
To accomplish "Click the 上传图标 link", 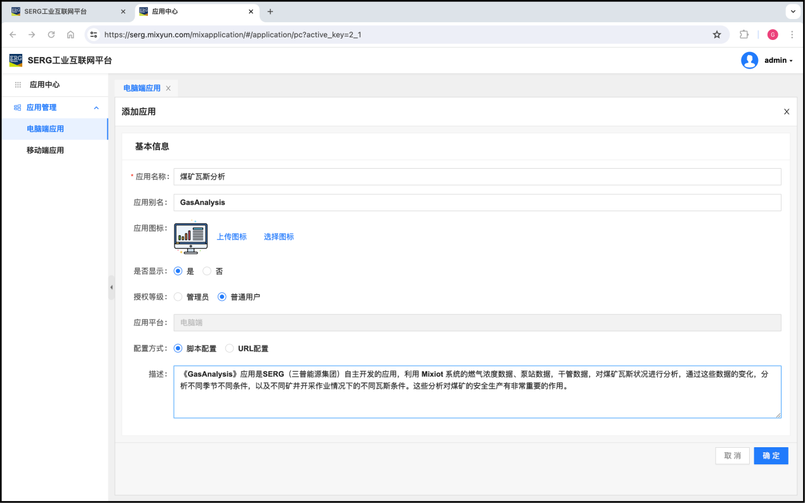I will point(232,237).
